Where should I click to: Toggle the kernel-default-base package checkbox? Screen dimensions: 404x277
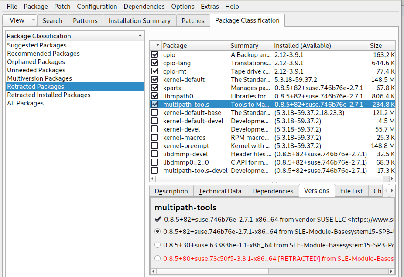154,113
